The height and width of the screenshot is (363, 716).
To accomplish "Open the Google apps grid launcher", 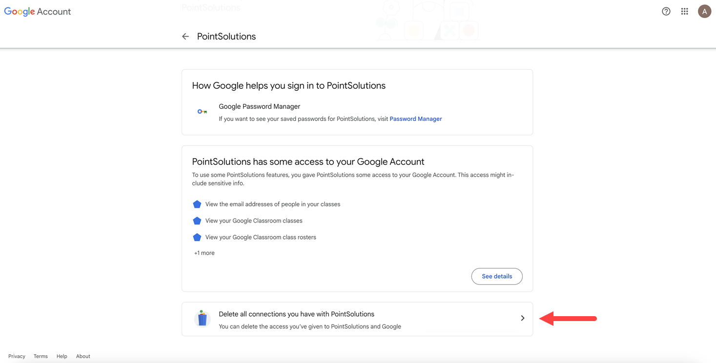I will point(684,11).
